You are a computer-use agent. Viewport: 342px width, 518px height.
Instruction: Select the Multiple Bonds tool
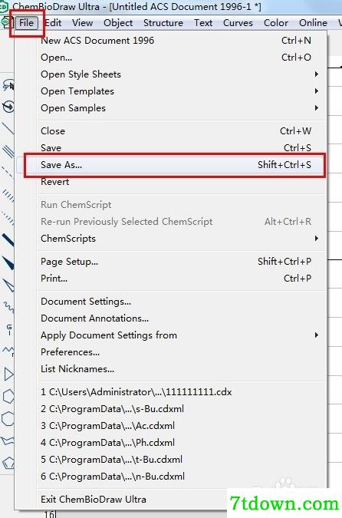click(x=8, y=151)
